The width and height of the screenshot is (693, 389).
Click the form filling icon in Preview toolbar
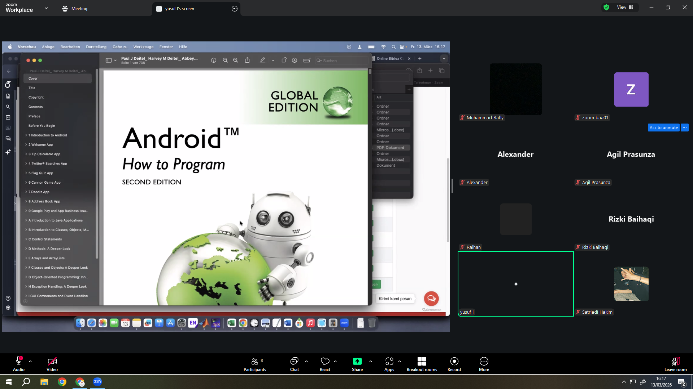point(307,61)
